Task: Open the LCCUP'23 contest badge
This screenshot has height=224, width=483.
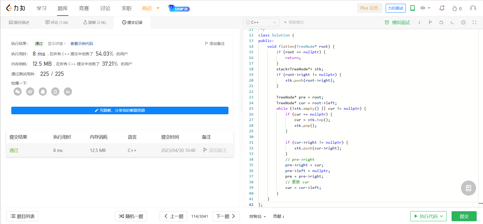Action: click(179, 8)
